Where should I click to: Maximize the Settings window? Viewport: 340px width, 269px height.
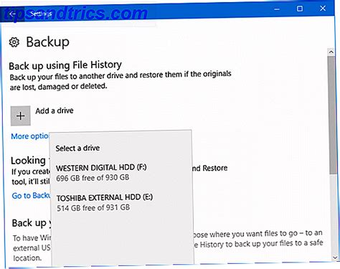[300, 9]
